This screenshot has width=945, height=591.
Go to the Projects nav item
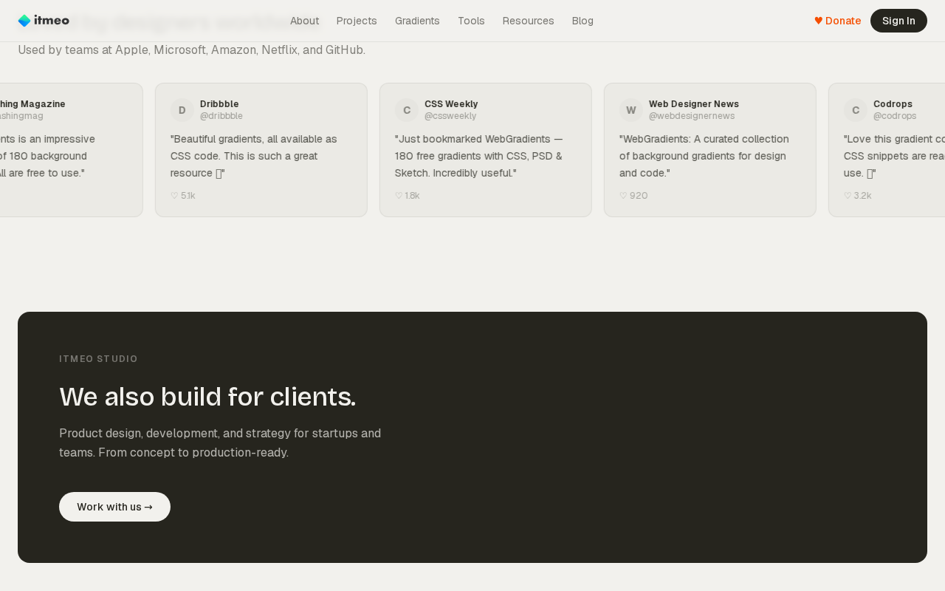pos(357,21)
